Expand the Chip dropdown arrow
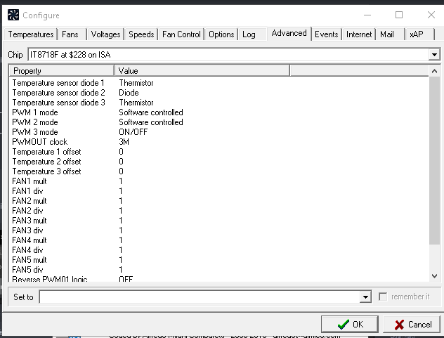The height and width of the screenshot is (338, 444). tap(434, 54)
